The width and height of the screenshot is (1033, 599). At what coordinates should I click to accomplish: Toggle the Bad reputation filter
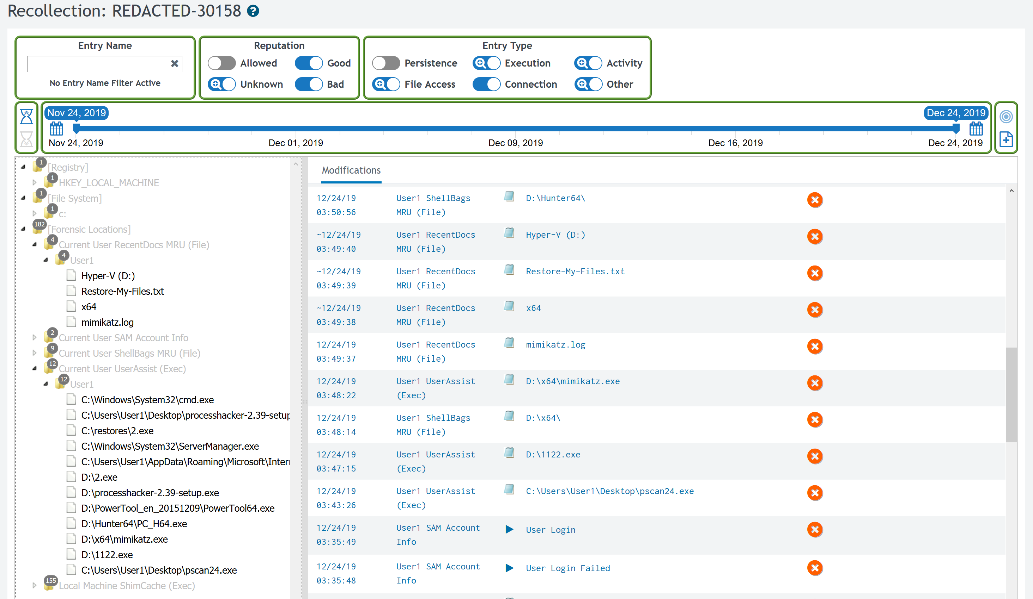point(309,85)
